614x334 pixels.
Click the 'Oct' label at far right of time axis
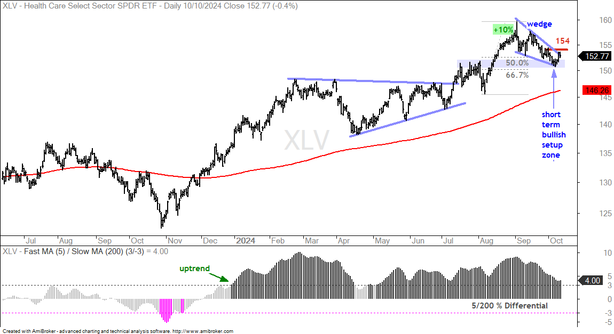pos(556,241)
